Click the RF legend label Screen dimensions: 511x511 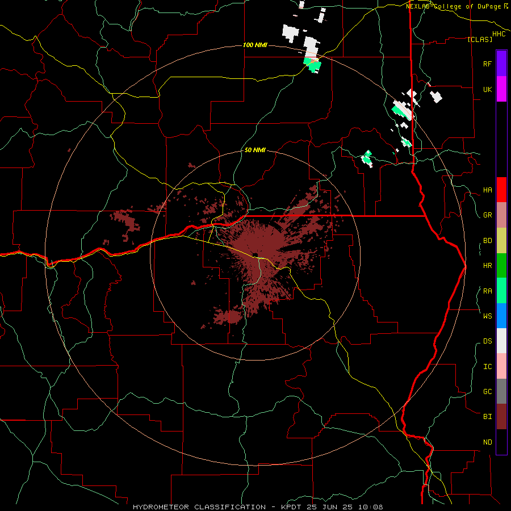click(x=487, y=64)
